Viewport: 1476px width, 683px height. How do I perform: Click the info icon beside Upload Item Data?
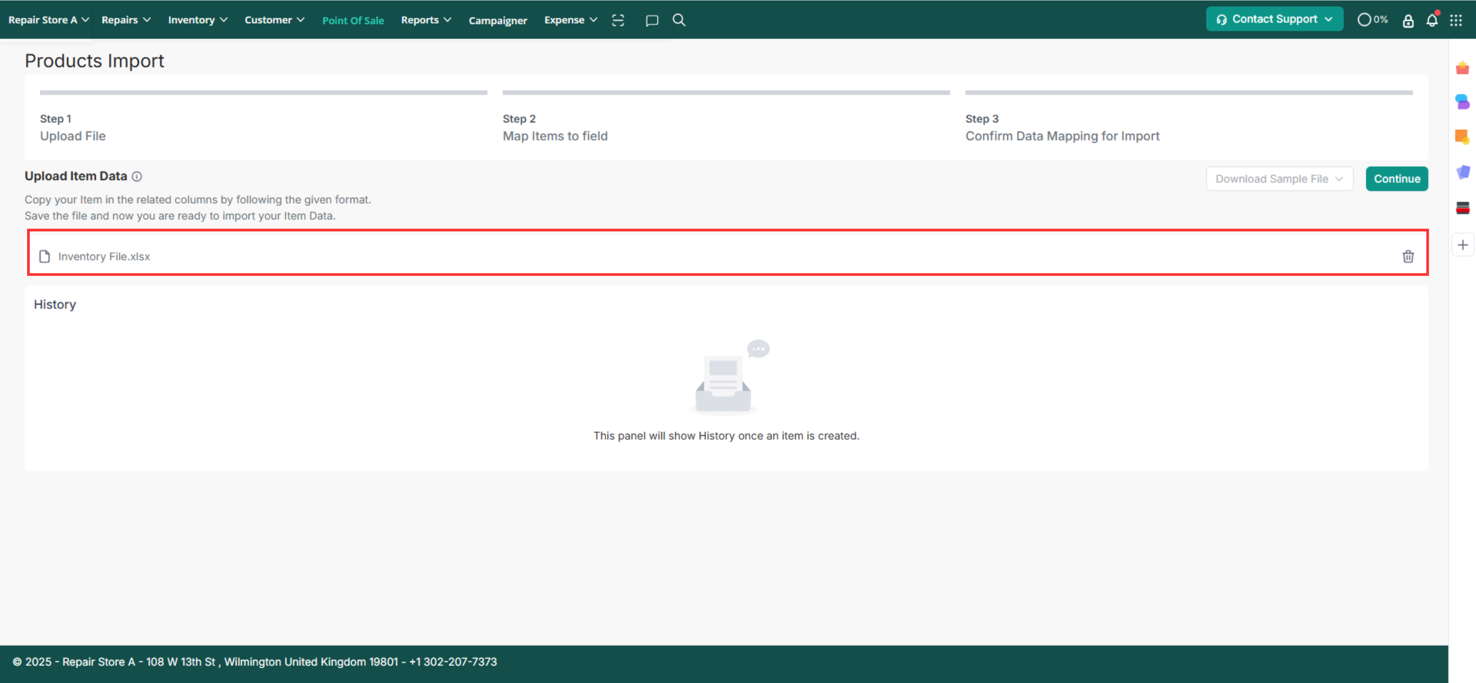[137, 177]
